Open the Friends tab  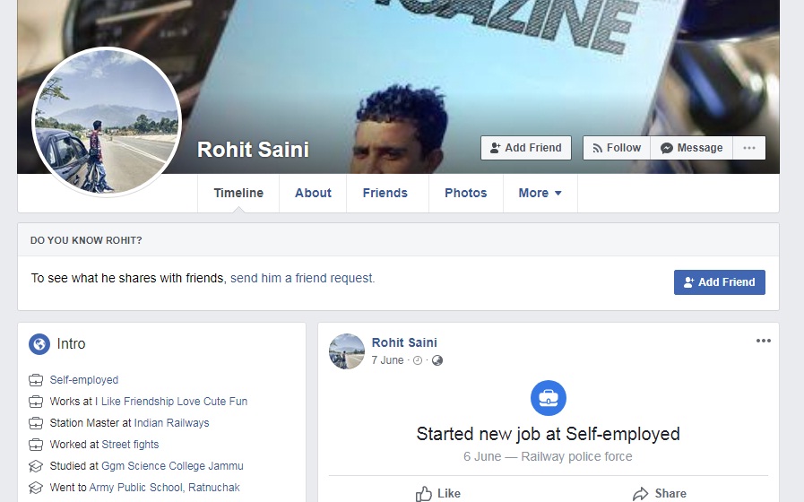click(x=385, y=193)
